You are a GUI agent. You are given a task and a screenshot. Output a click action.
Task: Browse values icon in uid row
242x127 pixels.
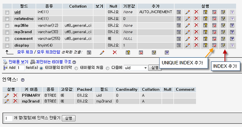pos(179,12)
